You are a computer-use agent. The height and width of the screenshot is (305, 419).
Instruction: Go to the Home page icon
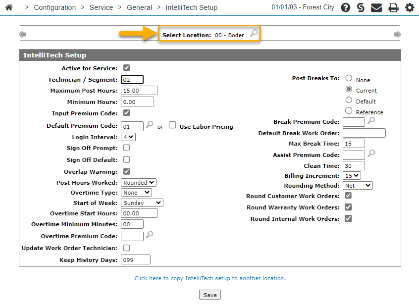[9, 7]
